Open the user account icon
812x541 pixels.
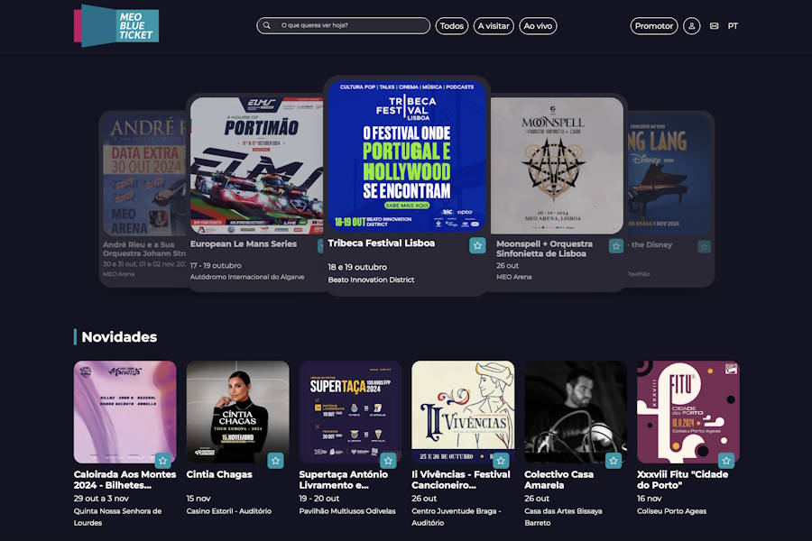point(691,26)
